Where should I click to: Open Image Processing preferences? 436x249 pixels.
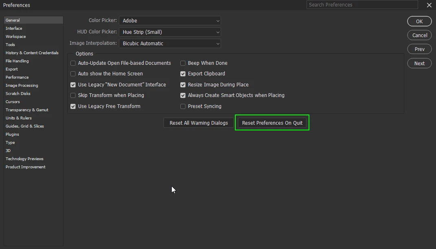point(33,86)
